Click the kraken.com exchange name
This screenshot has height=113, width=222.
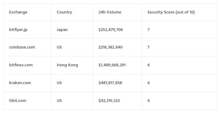click(20, 83)
